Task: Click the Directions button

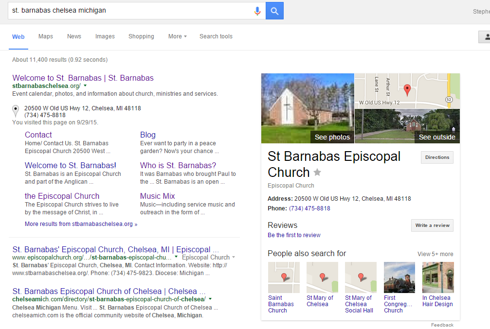Action: tap(437, 157)
